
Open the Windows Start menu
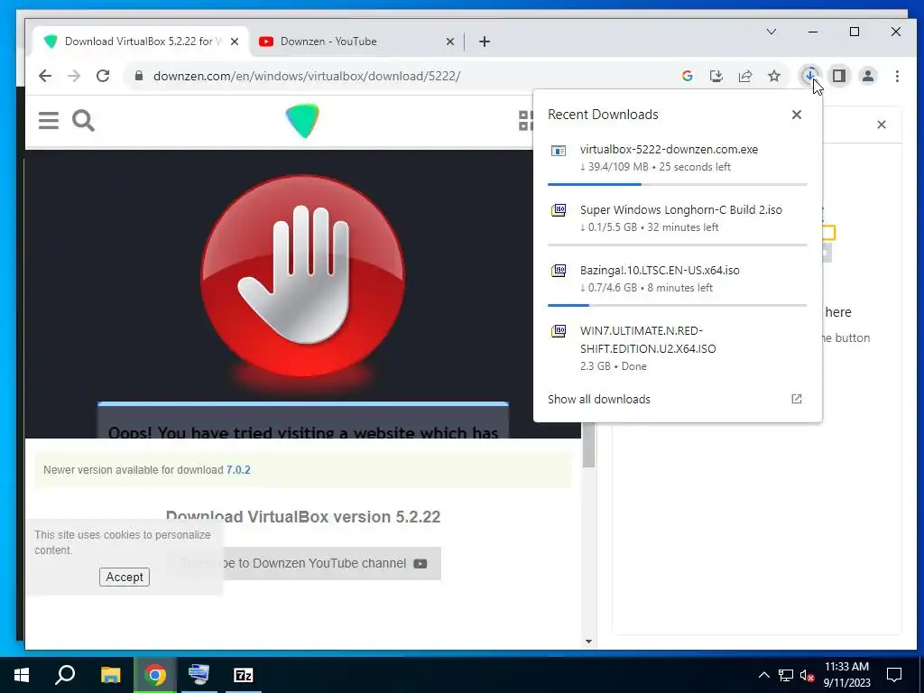click(22, 675)
